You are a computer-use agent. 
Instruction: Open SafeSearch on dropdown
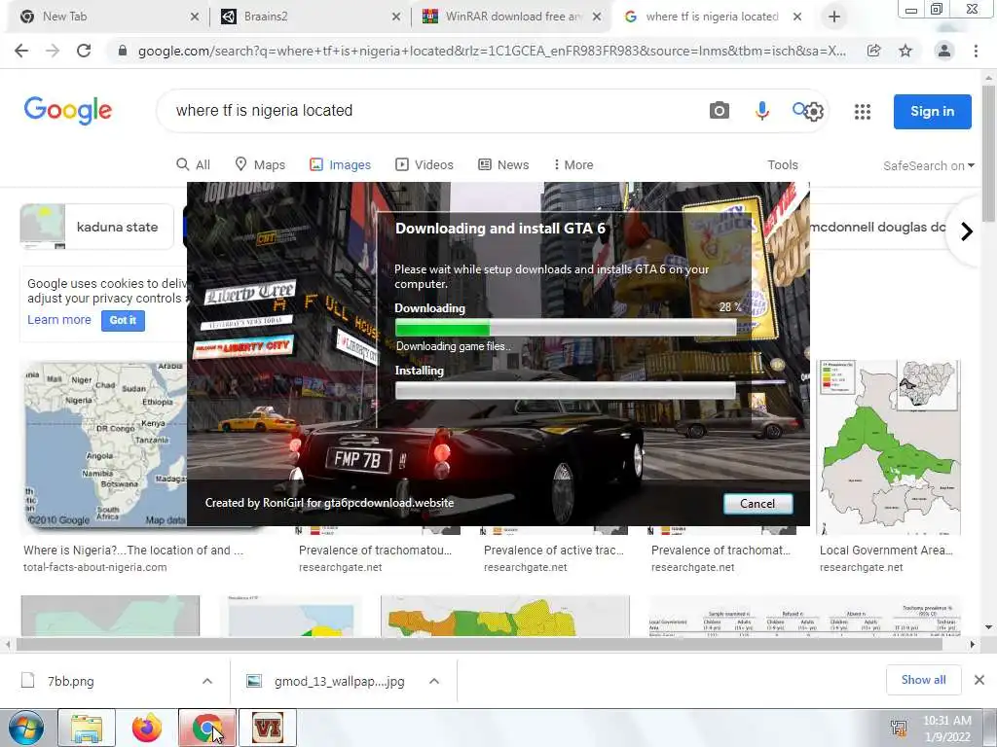tap(928, 165)
